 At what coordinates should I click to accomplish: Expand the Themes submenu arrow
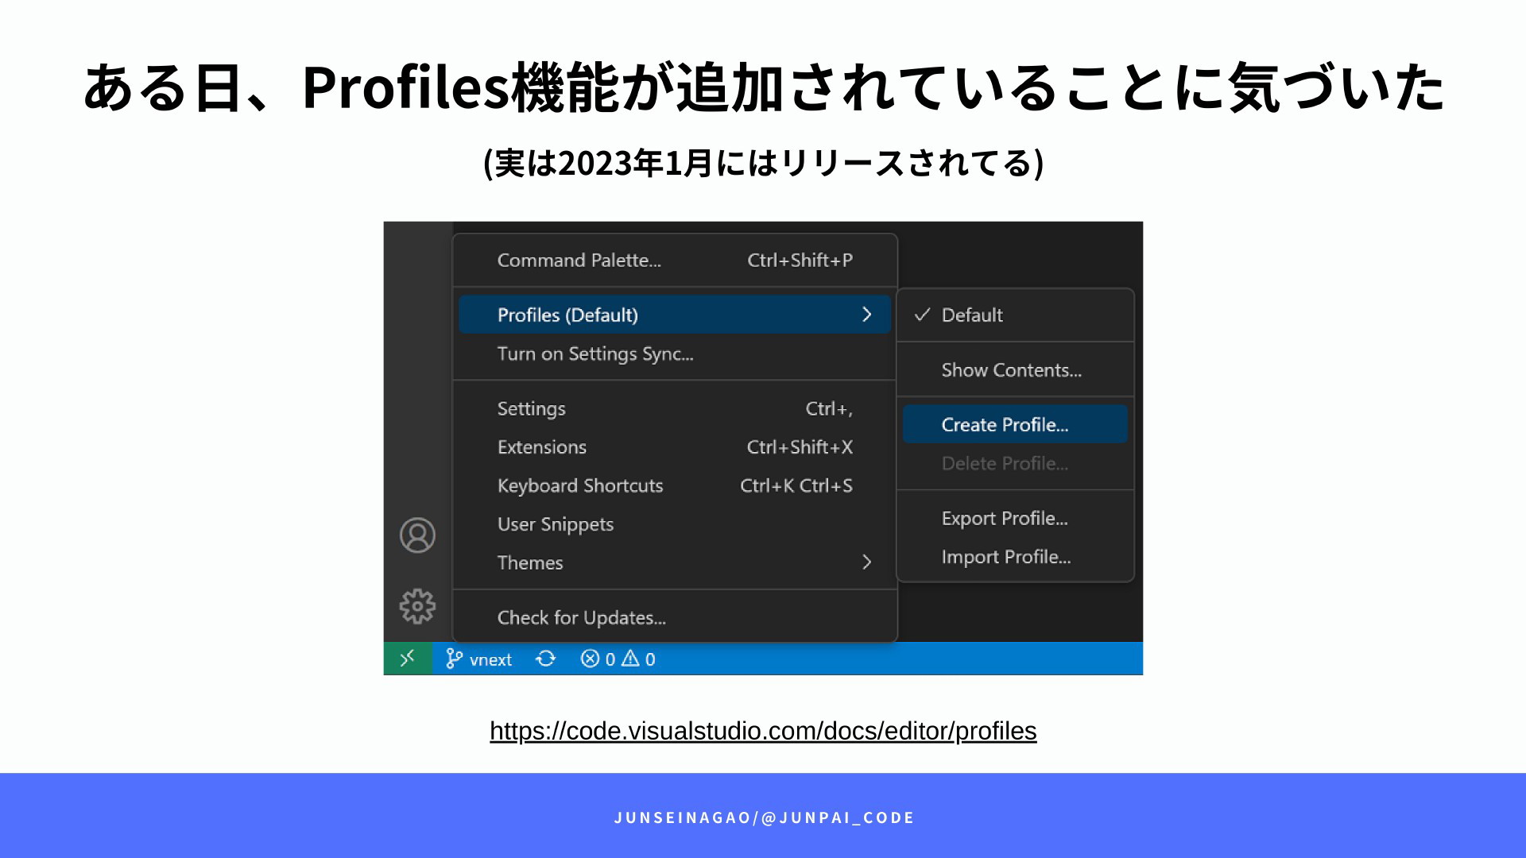click(867, 562)
